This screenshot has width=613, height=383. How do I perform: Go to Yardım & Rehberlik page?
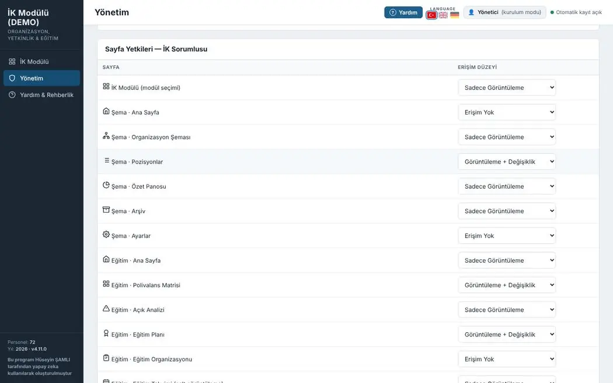pyautogui.click(x=41, y=95)
